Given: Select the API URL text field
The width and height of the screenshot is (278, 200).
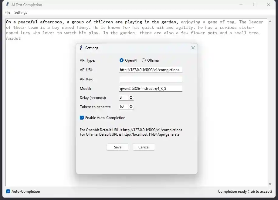Looking at the screenshot, I should (x=151, y=70).
